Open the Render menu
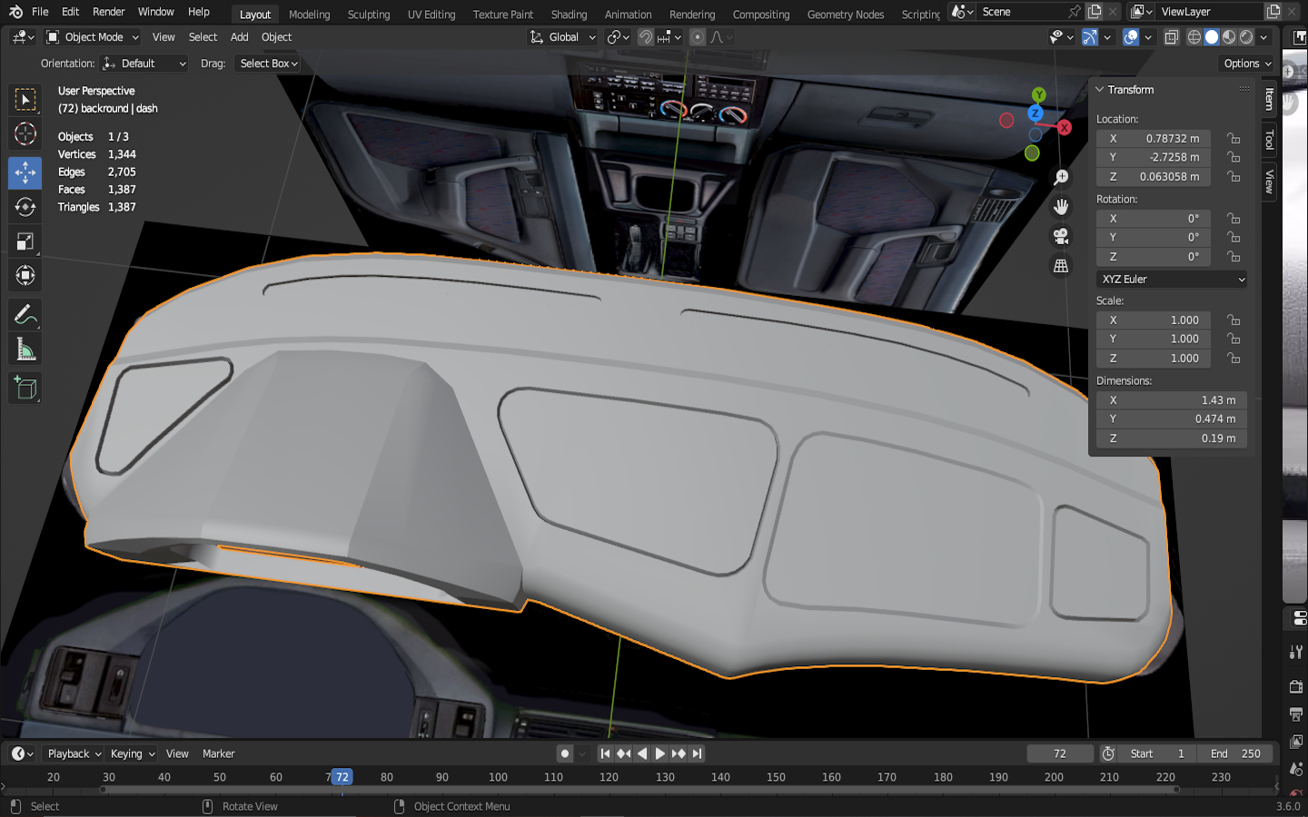The width and height of the screenshot is (1308, 817). click(108, 12)
